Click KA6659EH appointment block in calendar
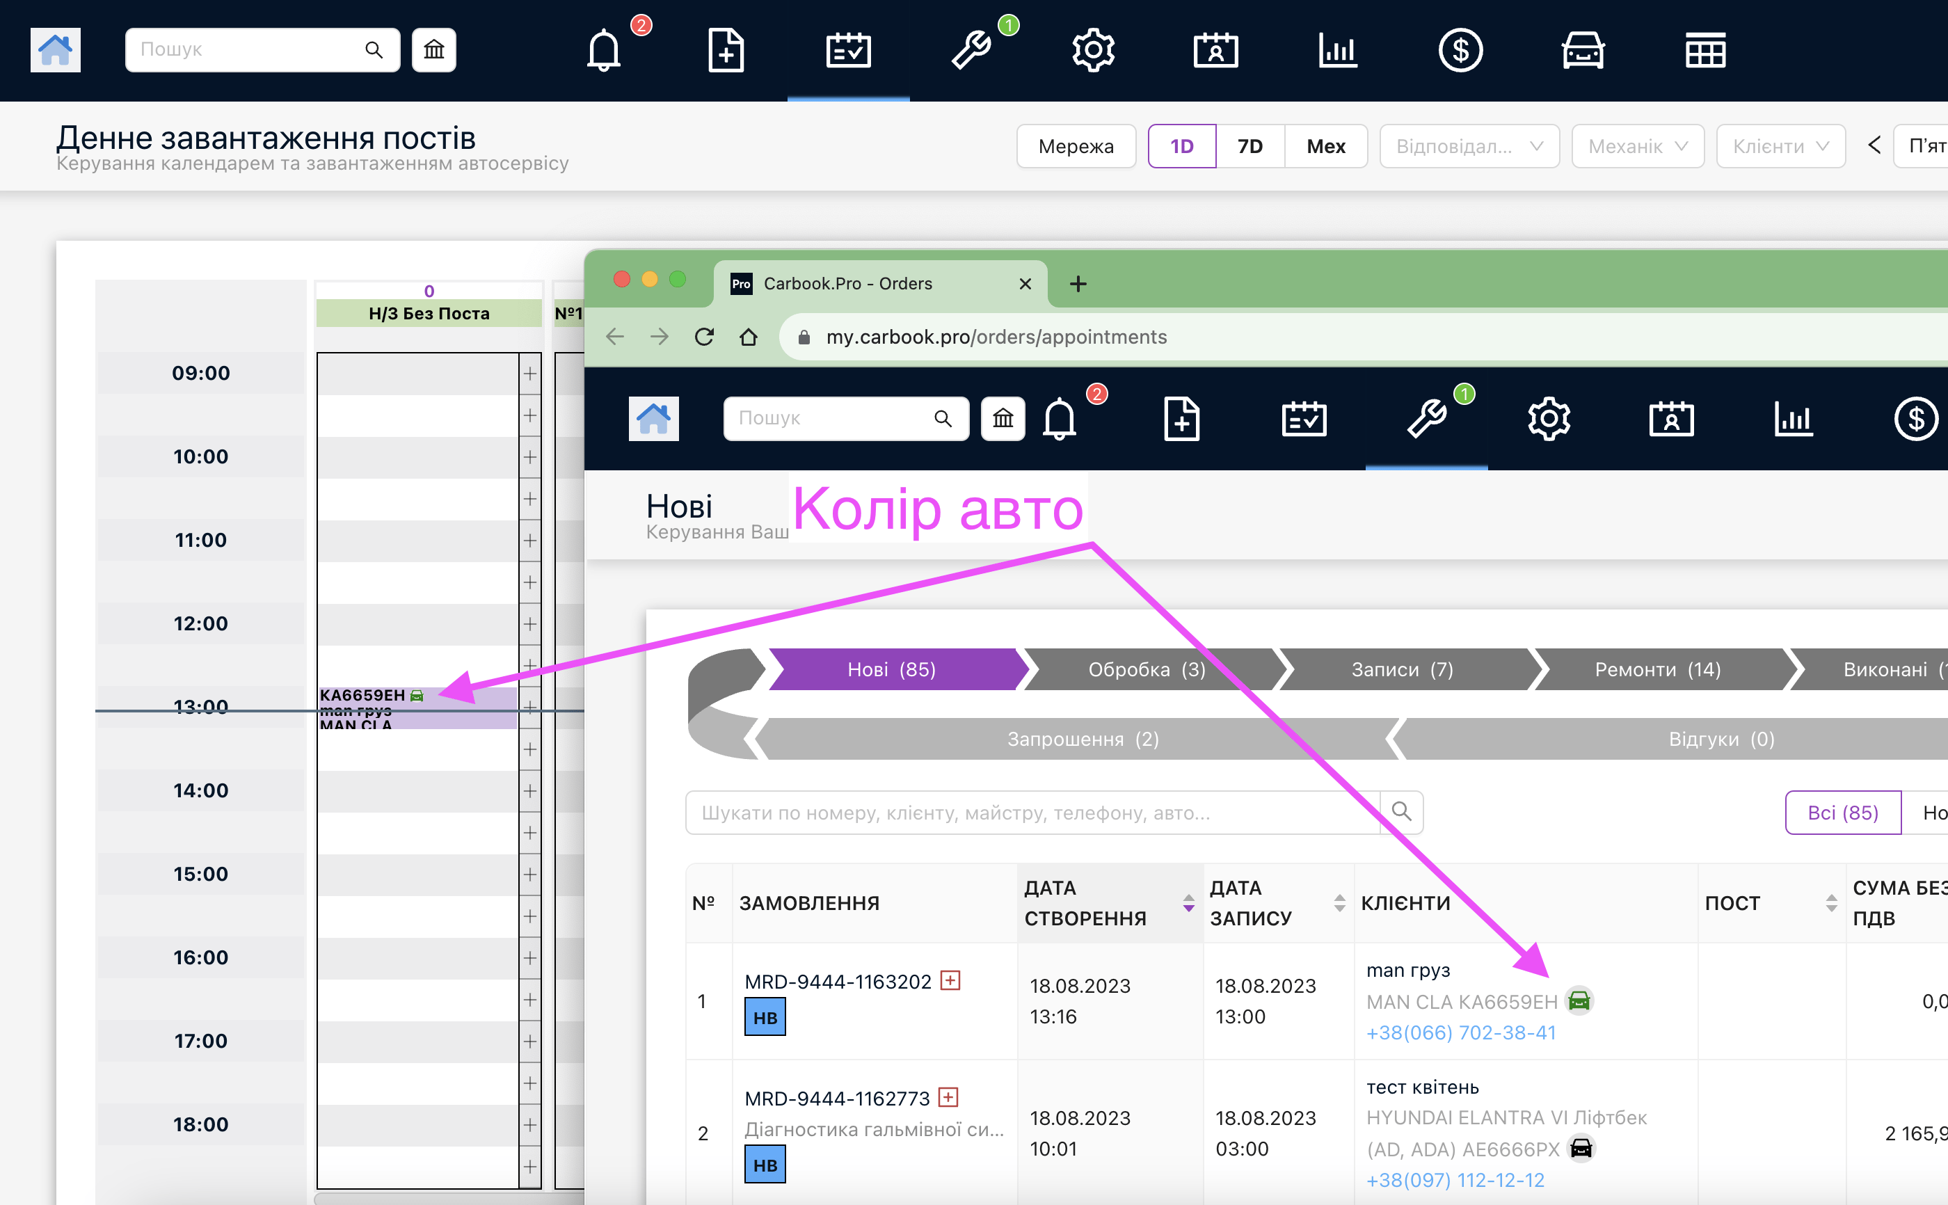 pos(417,708)
